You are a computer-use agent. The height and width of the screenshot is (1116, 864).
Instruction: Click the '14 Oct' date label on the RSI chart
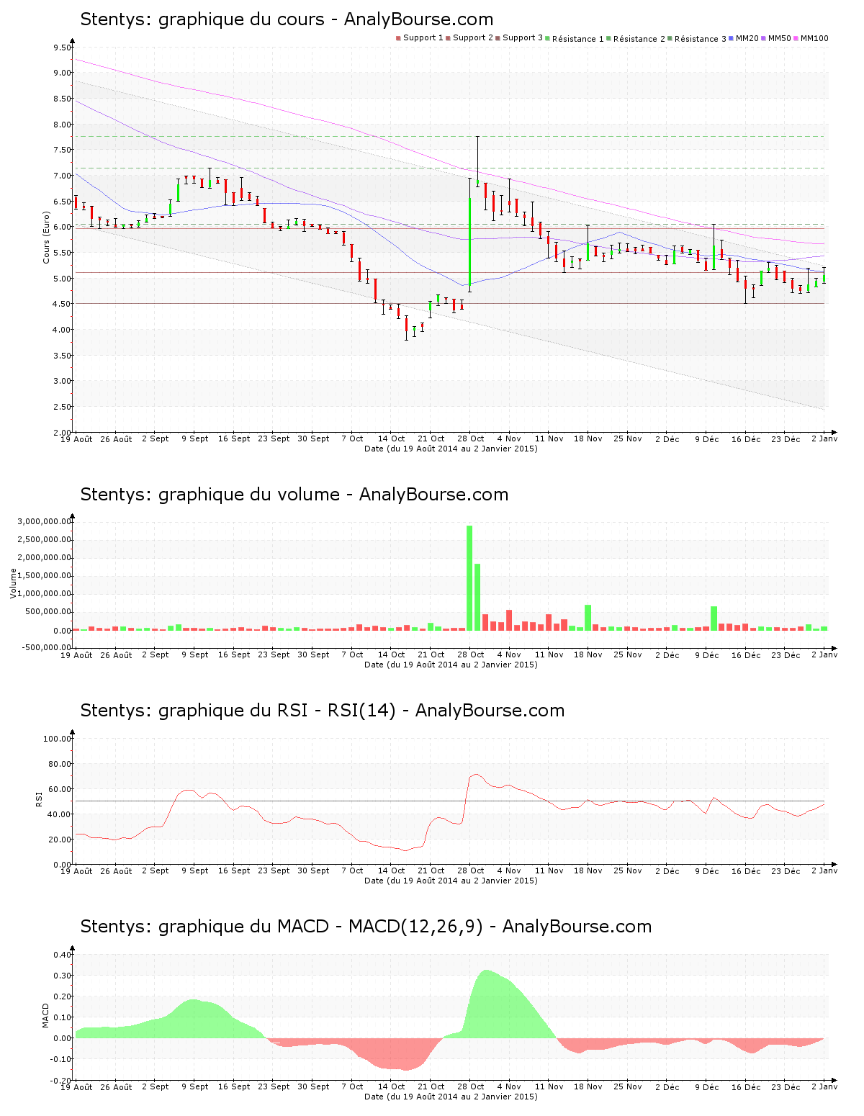[392, 870]
